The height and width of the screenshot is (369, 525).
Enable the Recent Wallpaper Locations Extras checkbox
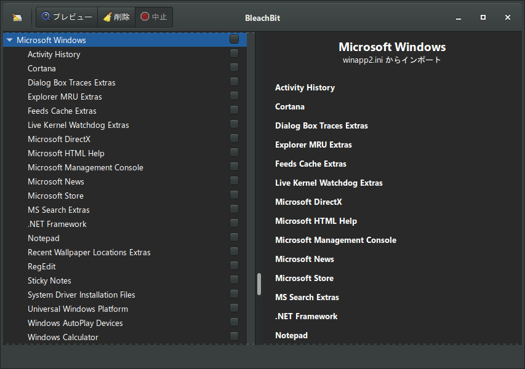click(234, 252)
